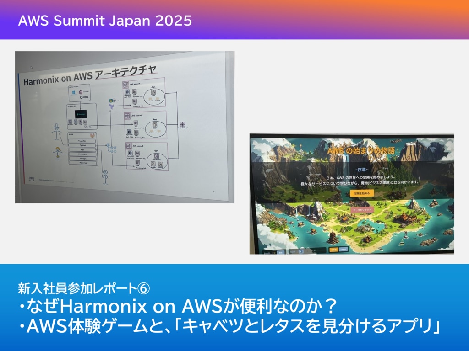Select the English language button in game
The width and height of the screenshot is (469, 351).
(344, 249)
